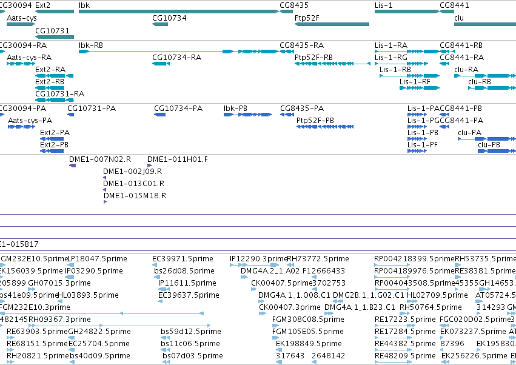This screenshot has width=516, height=365.
Task: Select the DME1-015M18.R feature label
Action: 135,196
